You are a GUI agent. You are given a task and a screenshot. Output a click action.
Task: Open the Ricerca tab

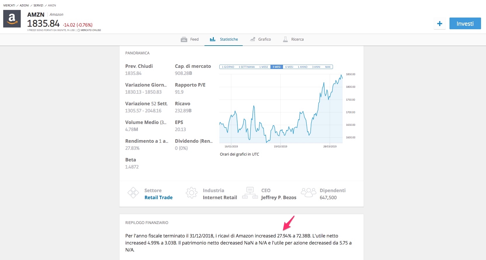(x=293, y=39)
